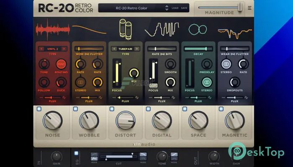Click the large DIGITAL amount knob
Image resolution: width=293 pixels, height=167 pixels.
(162, 120)
